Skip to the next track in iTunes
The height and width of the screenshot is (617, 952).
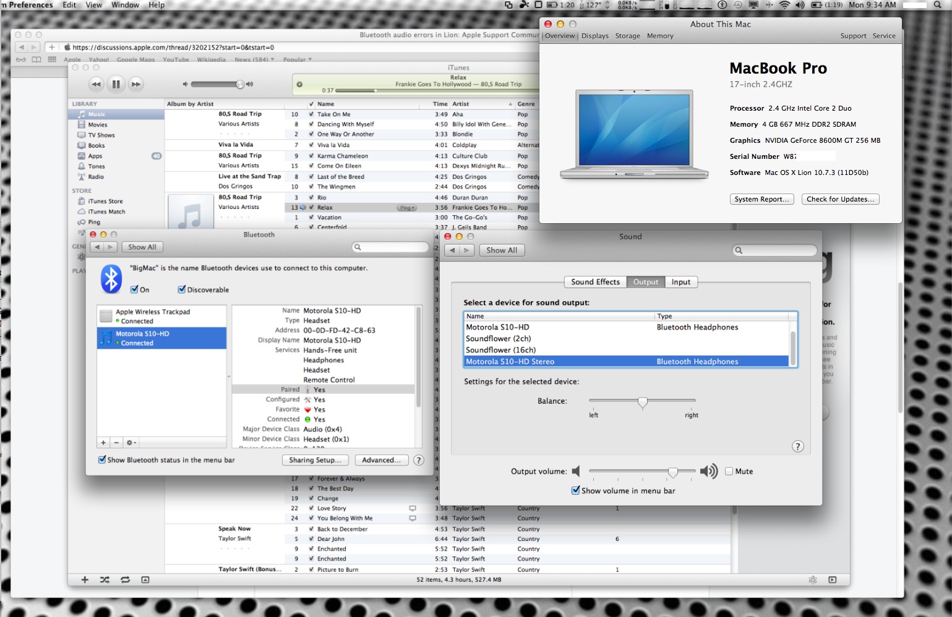coord(136,84)
